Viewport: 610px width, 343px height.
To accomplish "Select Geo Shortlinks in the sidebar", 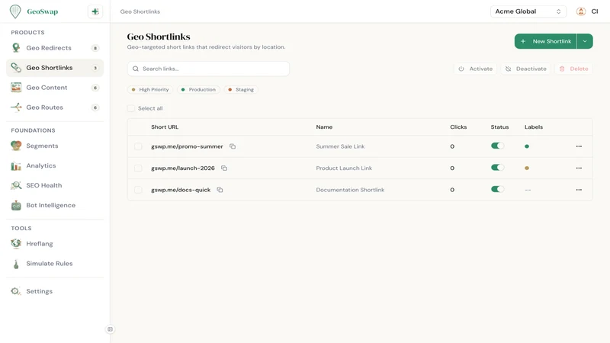I will pyautogui.click(x=55, y=68).
